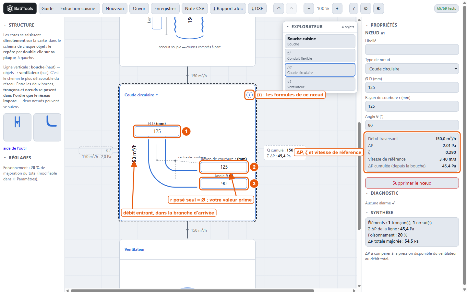467x292 pixels.
Task: Edit the Ø D (mm) field in properties
Action: click(412, 88)
